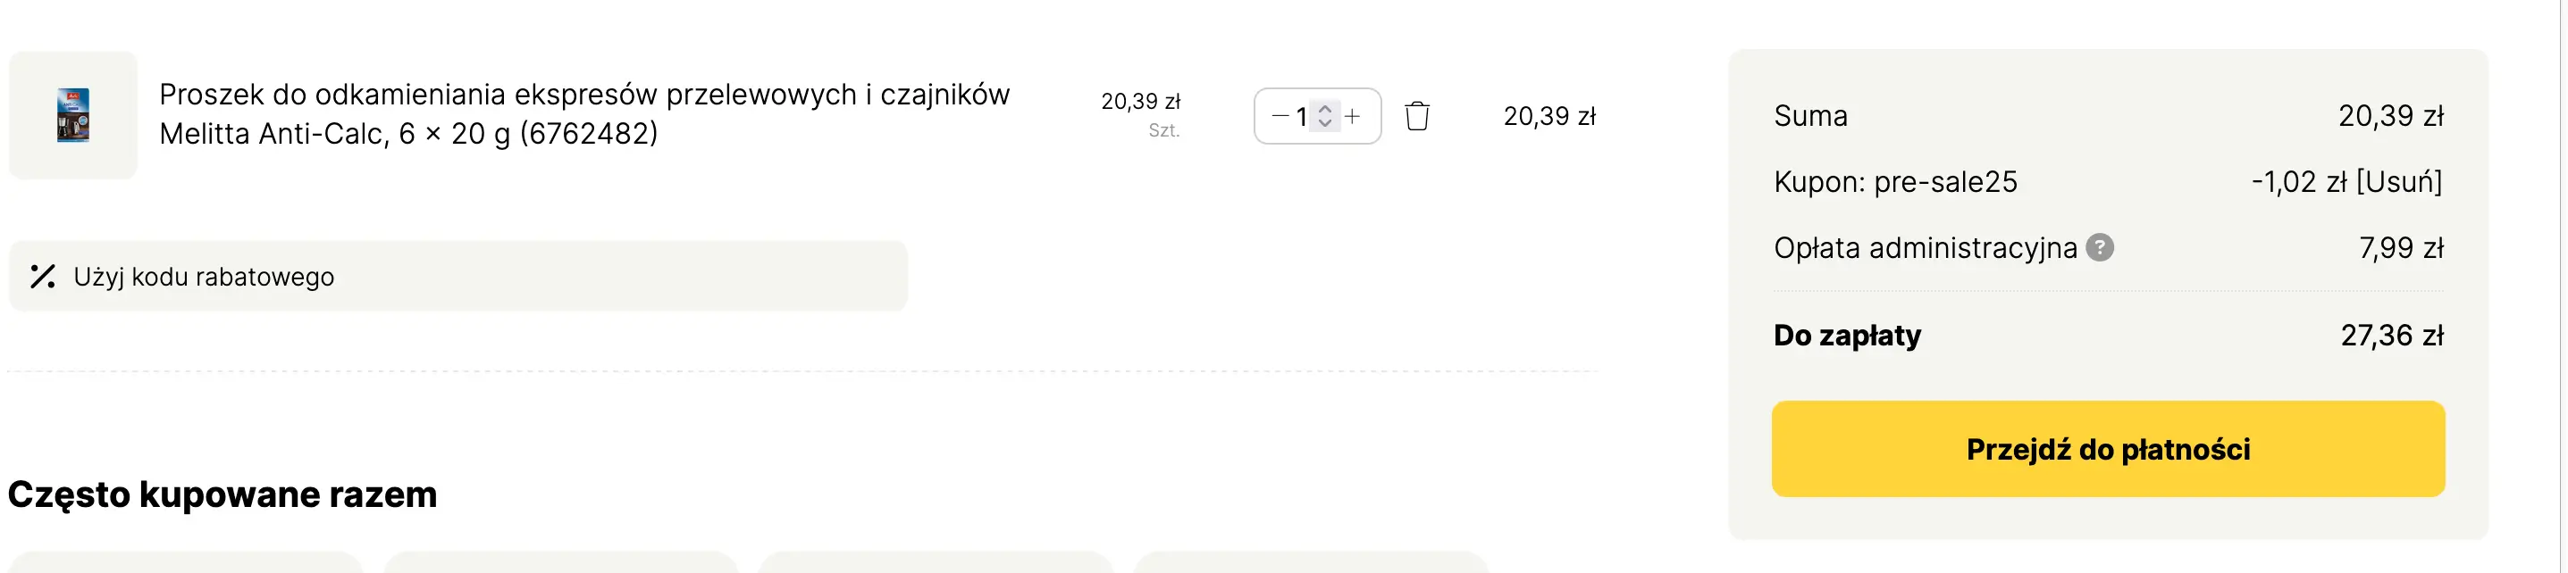This screenshot has width=2568, height=573.
Task: Increase product quantity with the plus icon
Action: coord(1353,117)
